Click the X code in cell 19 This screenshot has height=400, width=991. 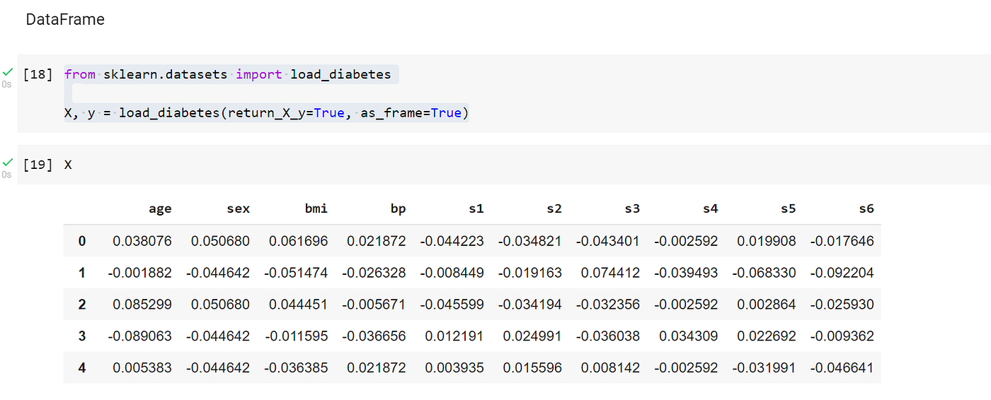click(68, 165)
